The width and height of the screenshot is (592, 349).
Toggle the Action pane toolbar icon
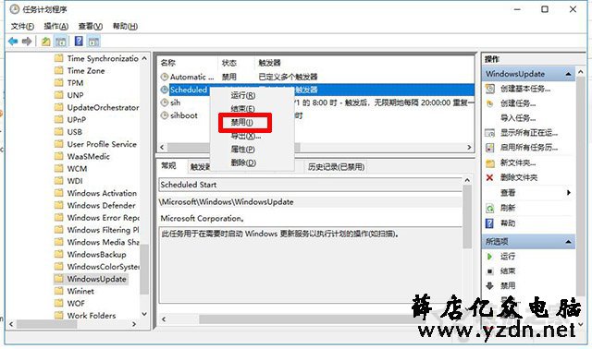(x=93, y=41)
